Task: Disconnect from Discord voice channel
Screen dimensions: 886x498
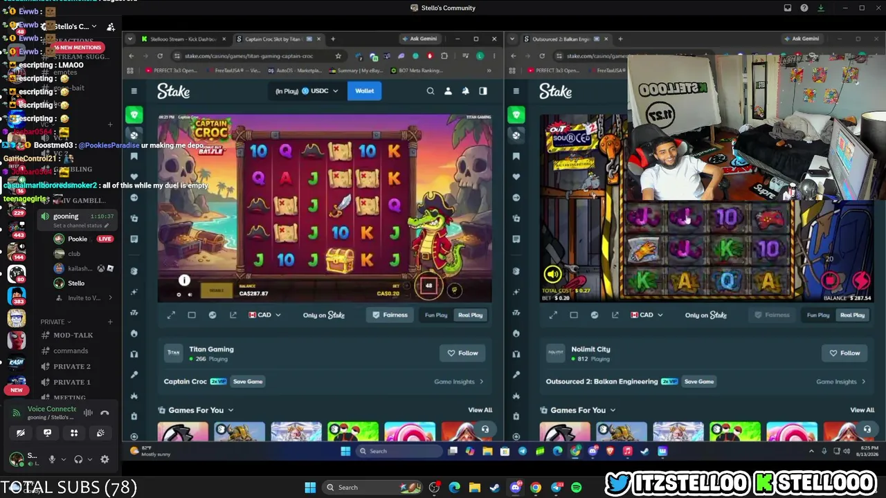Action: click(105, 413)
